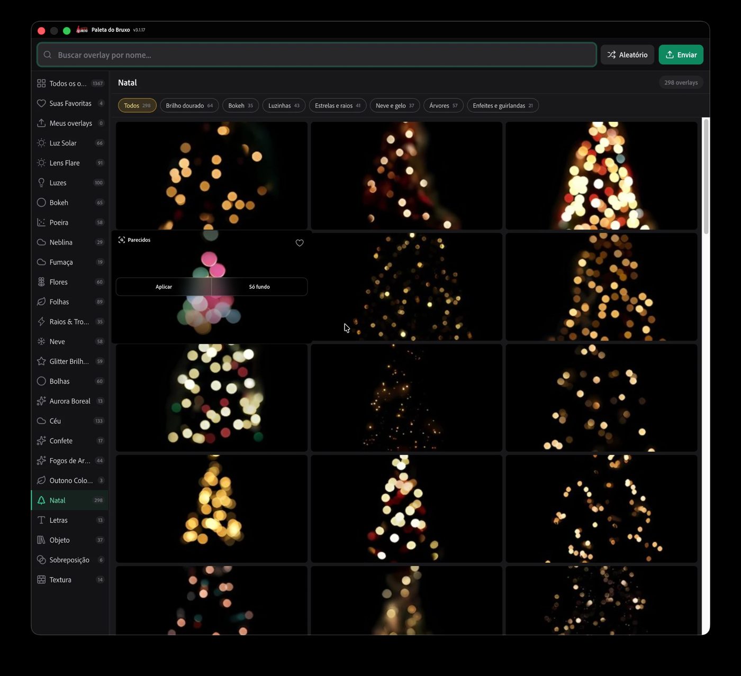Click the Flores flower icon
Screen dimensions: 741x676
41,282
